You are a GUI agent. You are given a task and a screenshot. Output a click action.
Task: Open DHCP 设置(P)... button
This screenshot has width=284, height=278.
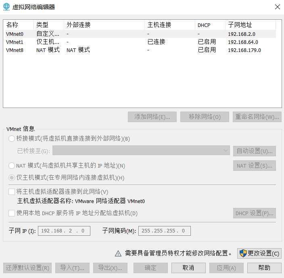pos(255,213)
